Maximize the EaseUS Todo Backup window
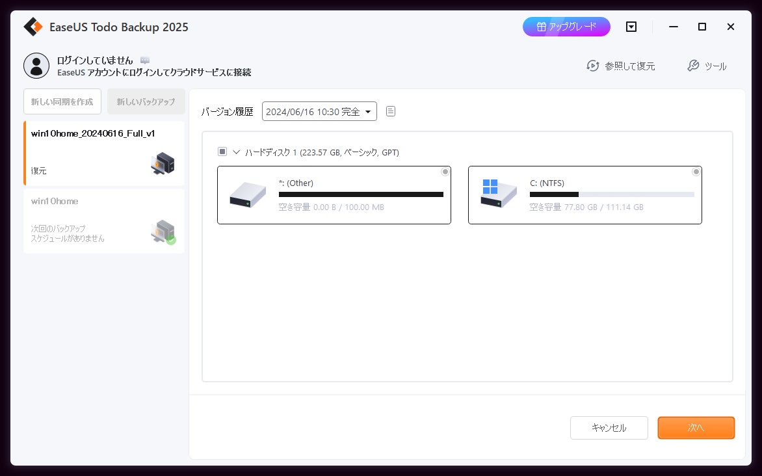The height and width of the screenshot is (476, 762). click(x=702, y=27)
